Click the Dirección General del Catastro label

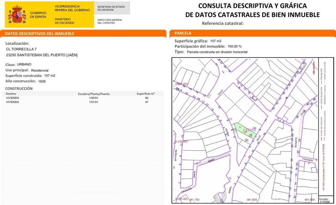tap(110, 21)
